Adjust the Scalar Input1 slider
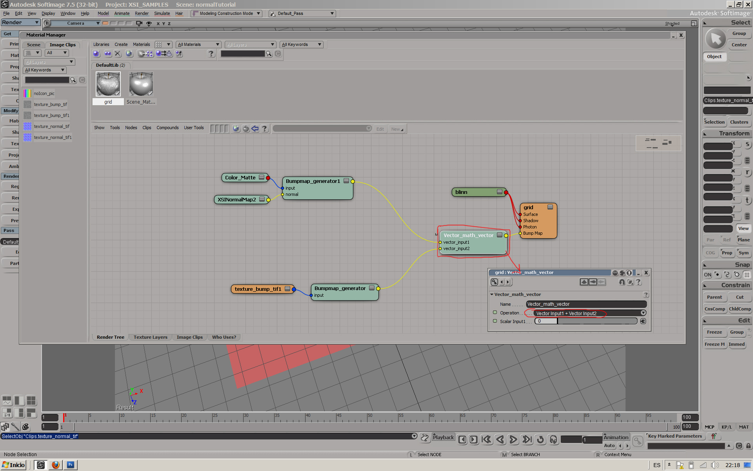The image size is (753, 471). pyautogui.click(x=586, y=321)
